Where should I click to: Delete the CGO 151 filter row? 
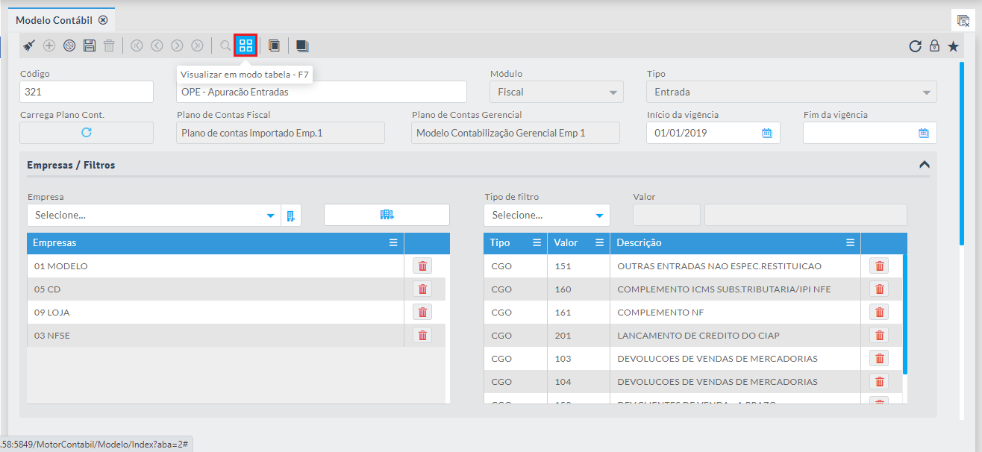pyautogui.click(x=879, y=266)
